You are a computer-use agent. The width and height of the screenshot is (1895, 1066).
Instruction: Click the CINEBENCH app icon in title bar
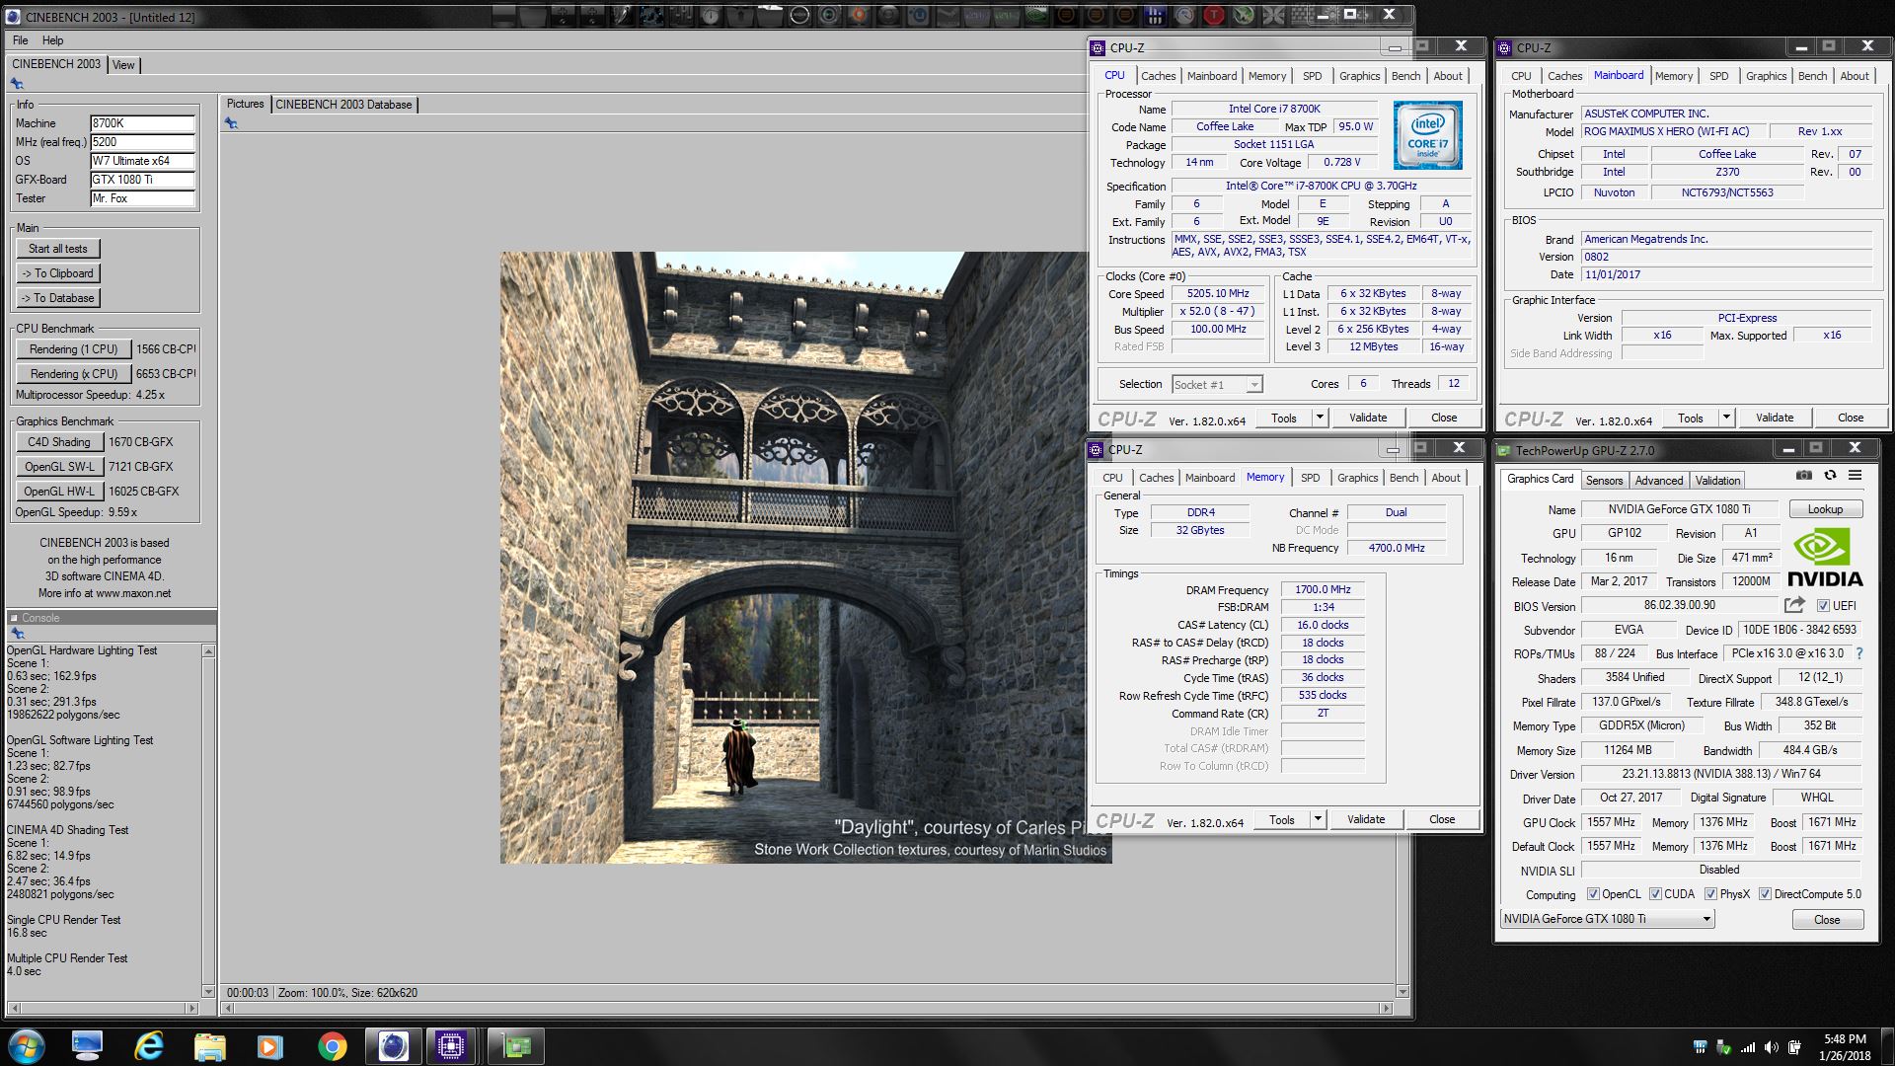[x=13, y=17]
